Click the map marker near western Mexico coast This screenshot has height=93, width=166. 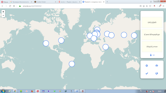tap(46, 43)
